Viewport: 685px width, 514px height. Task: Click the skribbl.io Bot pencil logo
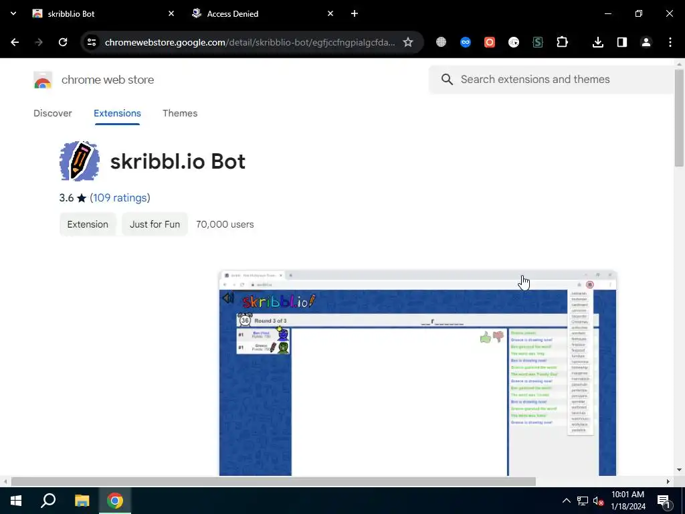coord(80,161)
